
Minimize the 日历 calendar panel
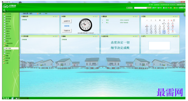coord(174,17)
